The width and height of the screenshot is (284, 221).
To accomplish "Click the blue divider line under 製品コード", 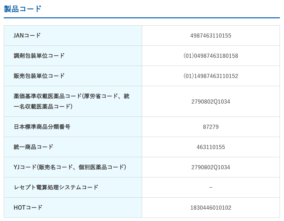I will 142,18.
